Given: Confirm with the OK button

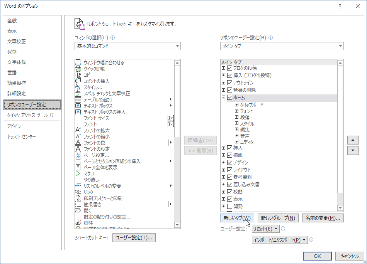Looking at the screenshot, I should (317, 256).
